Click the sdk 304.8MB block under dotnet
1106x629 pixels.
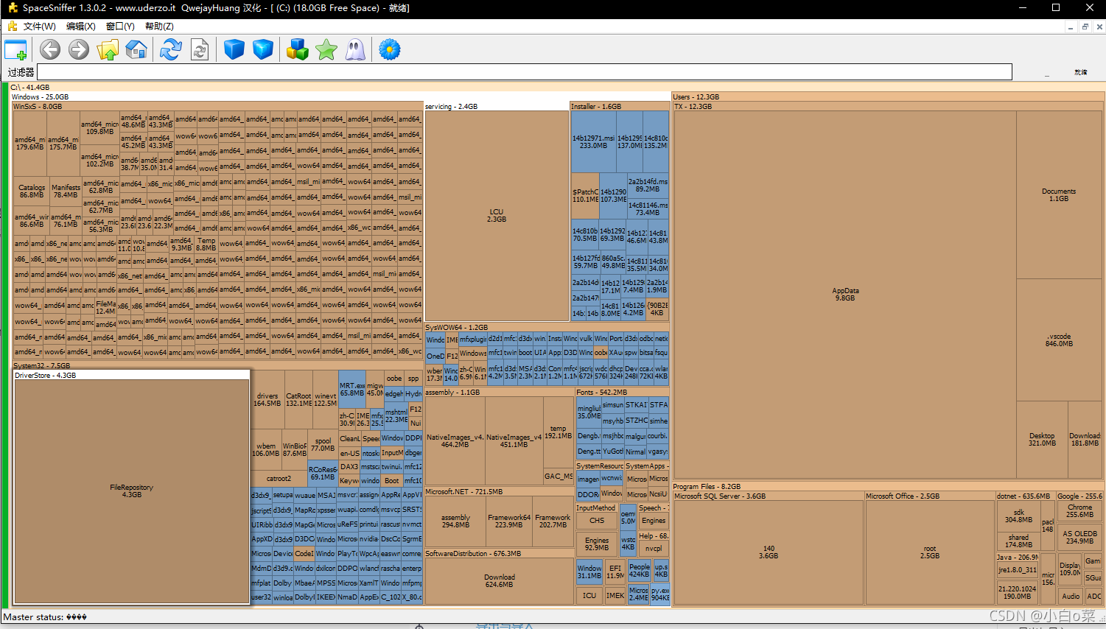1018,516
